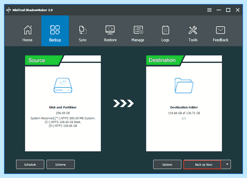Open the Tools tab

point(193,31)
